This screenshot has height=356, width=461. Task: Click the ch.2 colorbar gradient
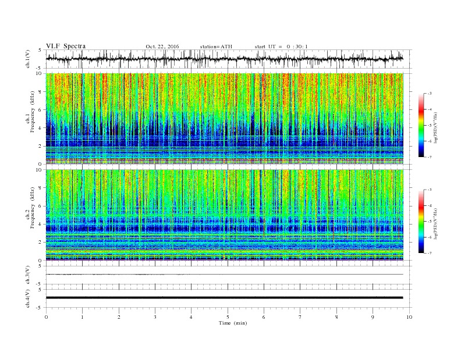421,221
